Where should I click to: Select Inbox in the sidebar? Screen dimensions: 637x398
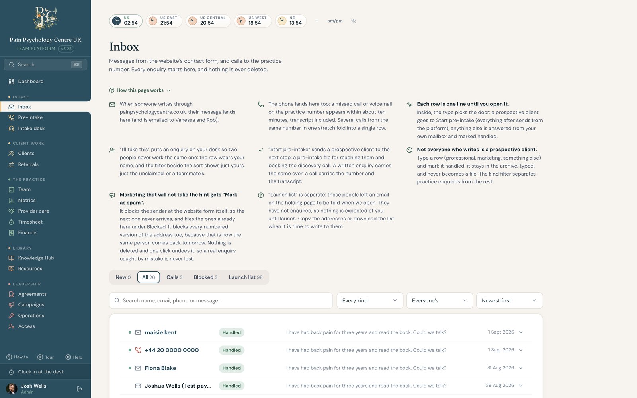[45, 107]
